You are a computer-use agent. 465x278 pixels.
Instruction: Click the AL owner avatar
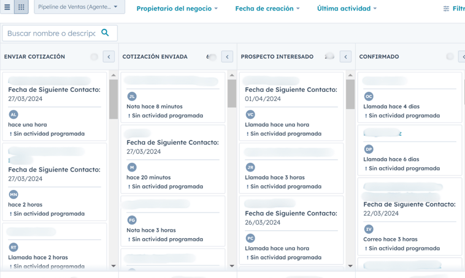point(13,115)
